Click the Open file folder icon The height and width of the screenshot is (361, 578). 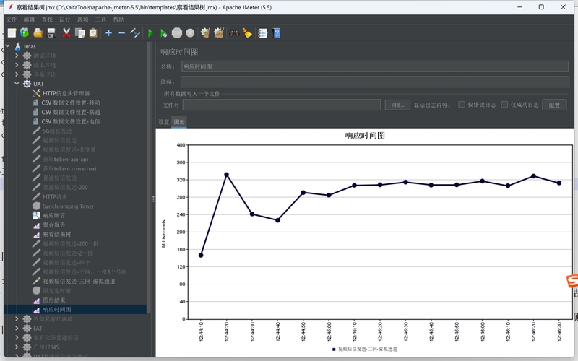[38, 33]
